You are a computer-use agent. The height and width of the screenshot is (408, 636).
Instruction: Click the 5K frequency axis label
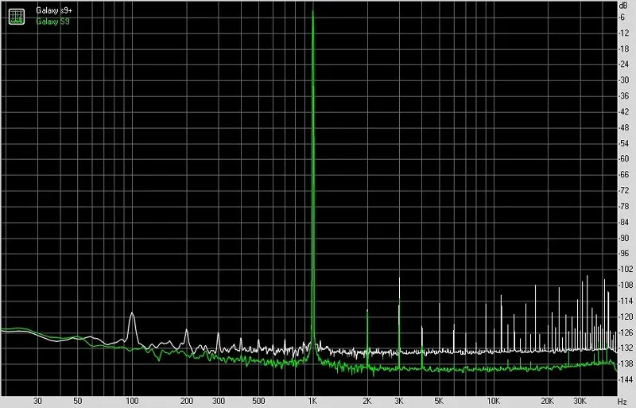pos(439,401)
